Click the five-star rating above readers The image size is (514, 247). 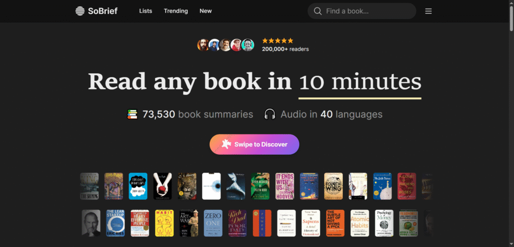coord(277,41)
